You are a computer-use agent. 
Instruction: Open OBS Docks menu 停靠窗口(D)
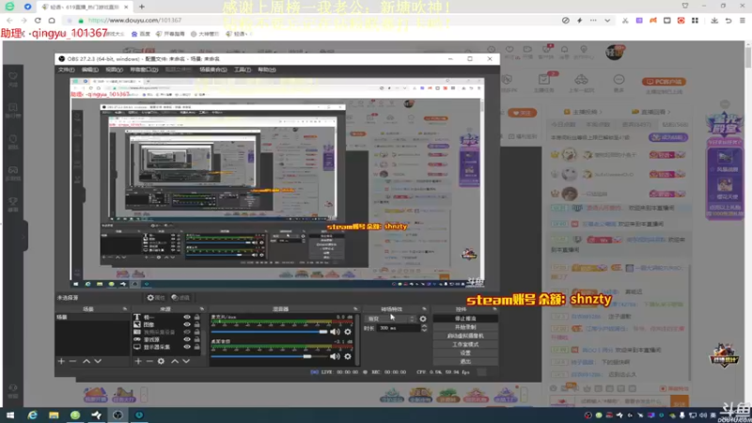pyautogui.click(x=144, y=70)
